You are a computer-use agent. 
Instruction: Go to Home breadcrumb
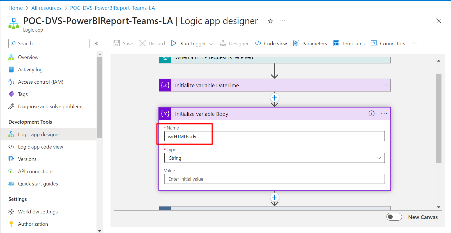click(15, 8)
